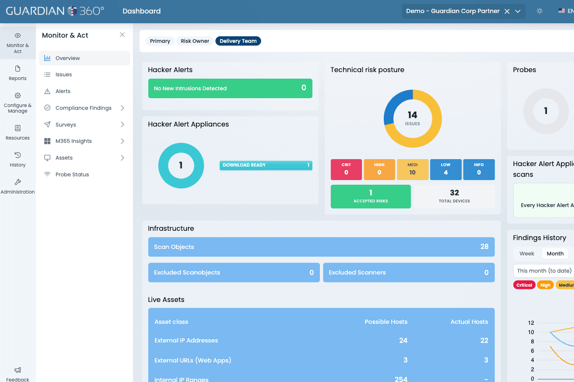Screen dimensions: 574x382
Task: Click the Critical severity legend swatch
Action: (x=524, y=285)
